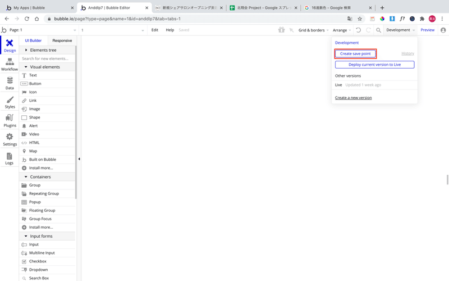The width and height of the screenshot is (449, 281).
Task: Switch to the Responsive tab
Action: click(62, 40)
